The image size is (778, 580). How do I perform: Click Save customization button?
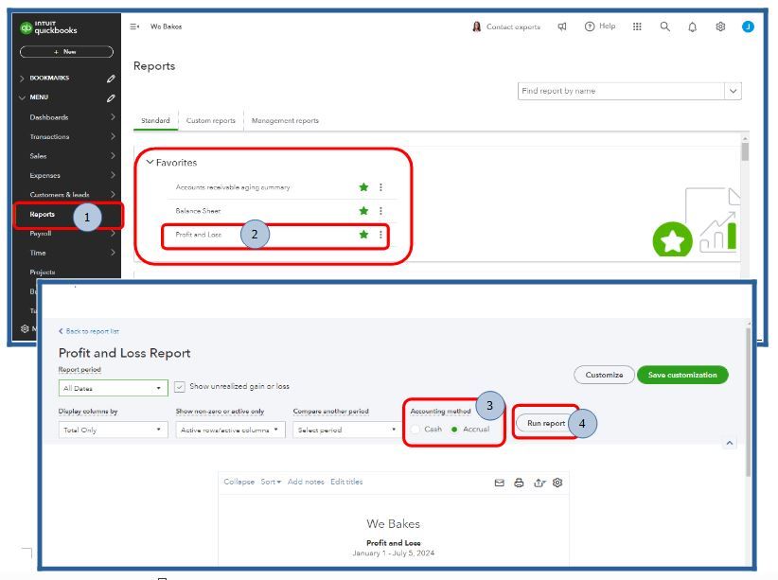pyautogui.click(x=682, y=375)
